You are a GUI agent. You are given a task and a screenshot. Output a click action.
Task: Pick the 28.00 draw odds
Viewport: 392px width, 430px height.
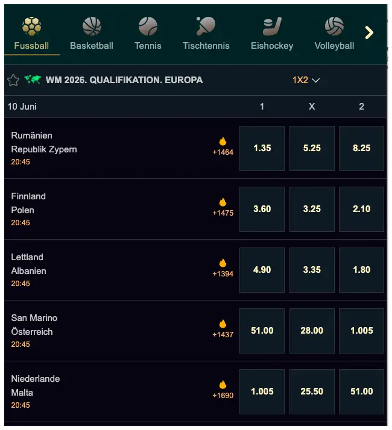[312, 331]
